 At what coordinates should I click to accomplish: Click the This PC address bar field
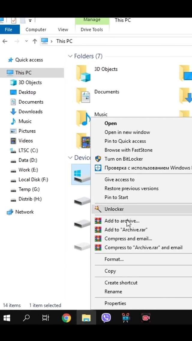coord(120,41)
